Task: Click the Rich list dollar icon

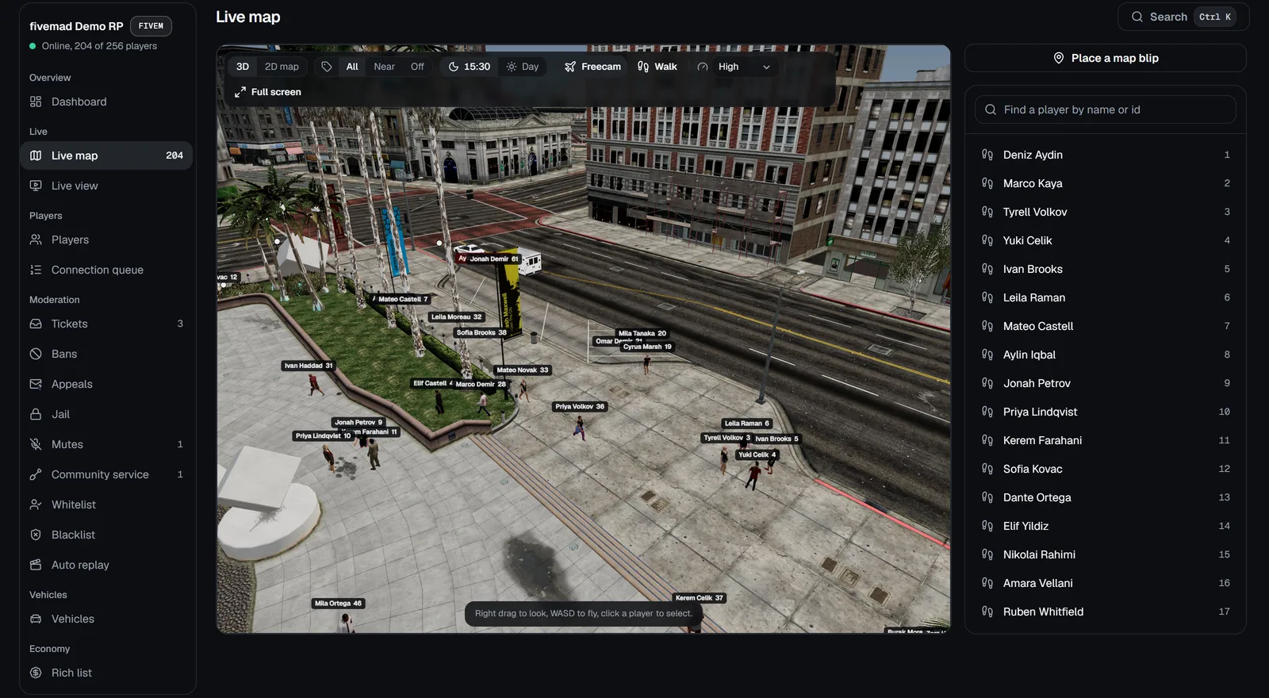Action: pyautogui.click(x=36, y=673)
